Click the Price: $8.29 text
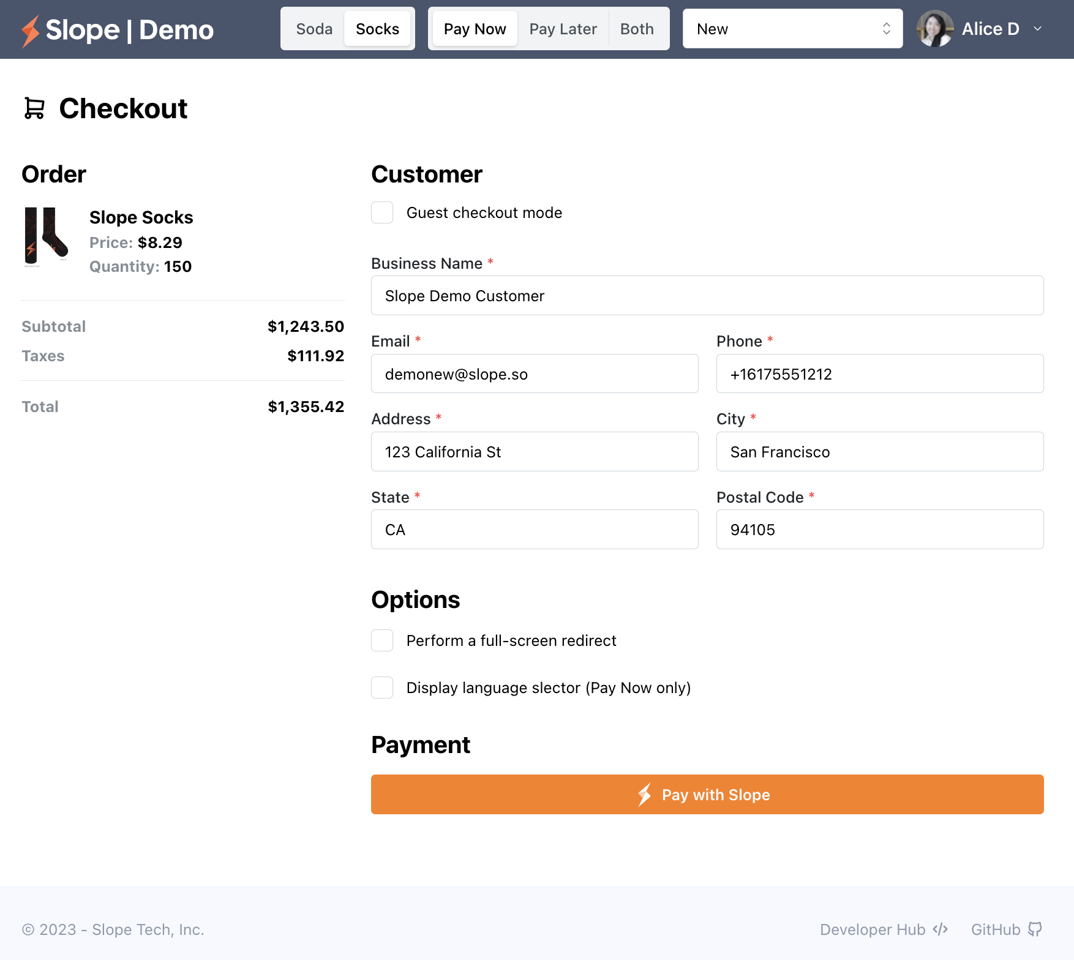This screenshot has height=960, width=1074. click(x=136, y=242)
